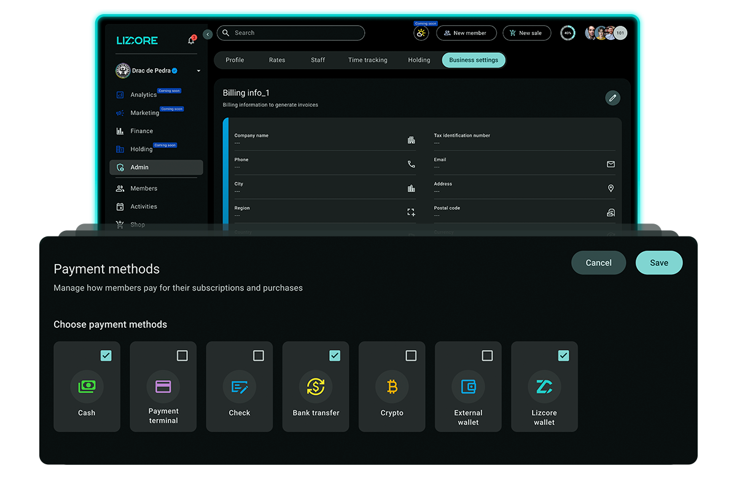Click the External wallet icon
737x479 pixels.
coord(468,386)
